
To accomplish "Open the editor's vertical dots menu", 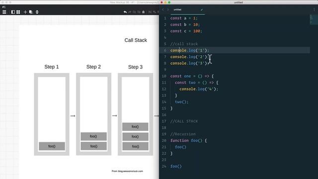I will tap(314, 9).
